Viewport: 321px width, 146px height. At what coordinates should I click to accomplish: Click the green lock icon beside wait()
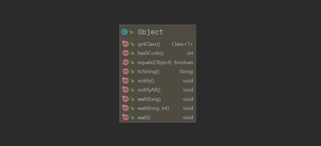coord(132,117)
